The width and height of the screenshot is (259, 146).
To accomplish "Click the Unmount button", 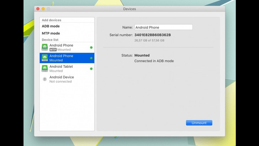I will 199,123.
